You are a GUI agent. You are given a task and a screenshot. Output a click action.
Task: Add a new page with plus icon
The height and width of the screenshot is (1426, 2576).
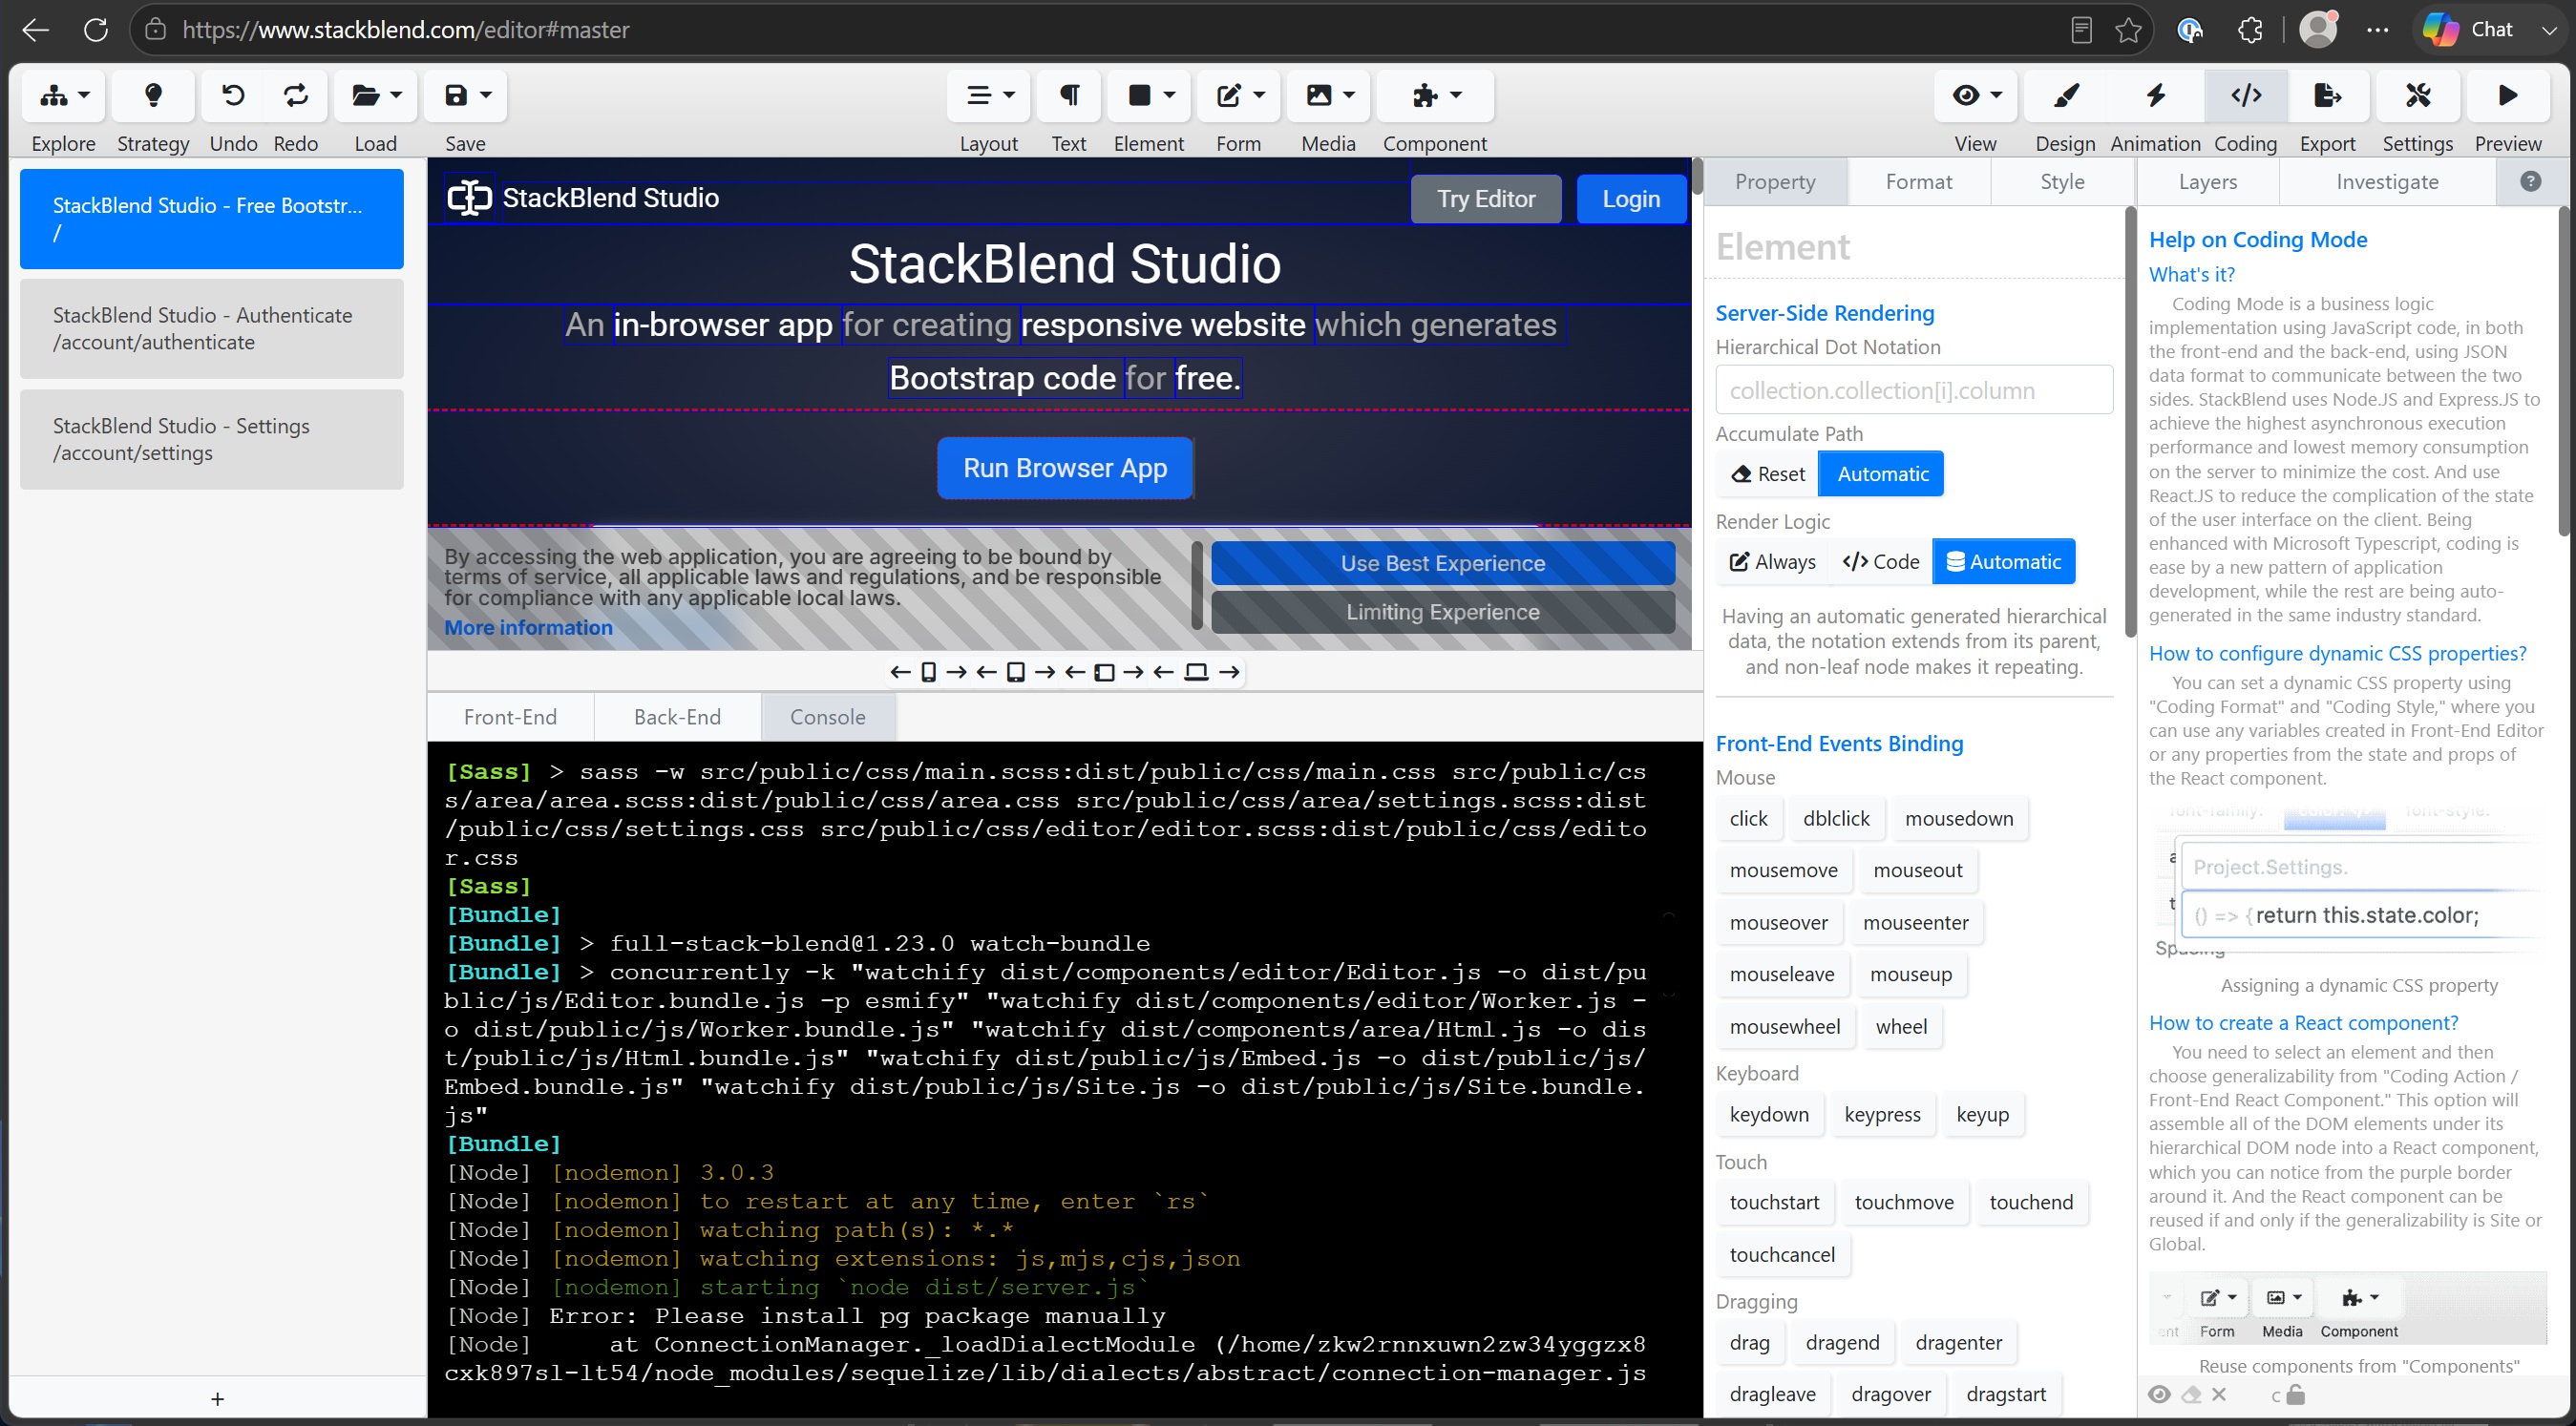218,1399
